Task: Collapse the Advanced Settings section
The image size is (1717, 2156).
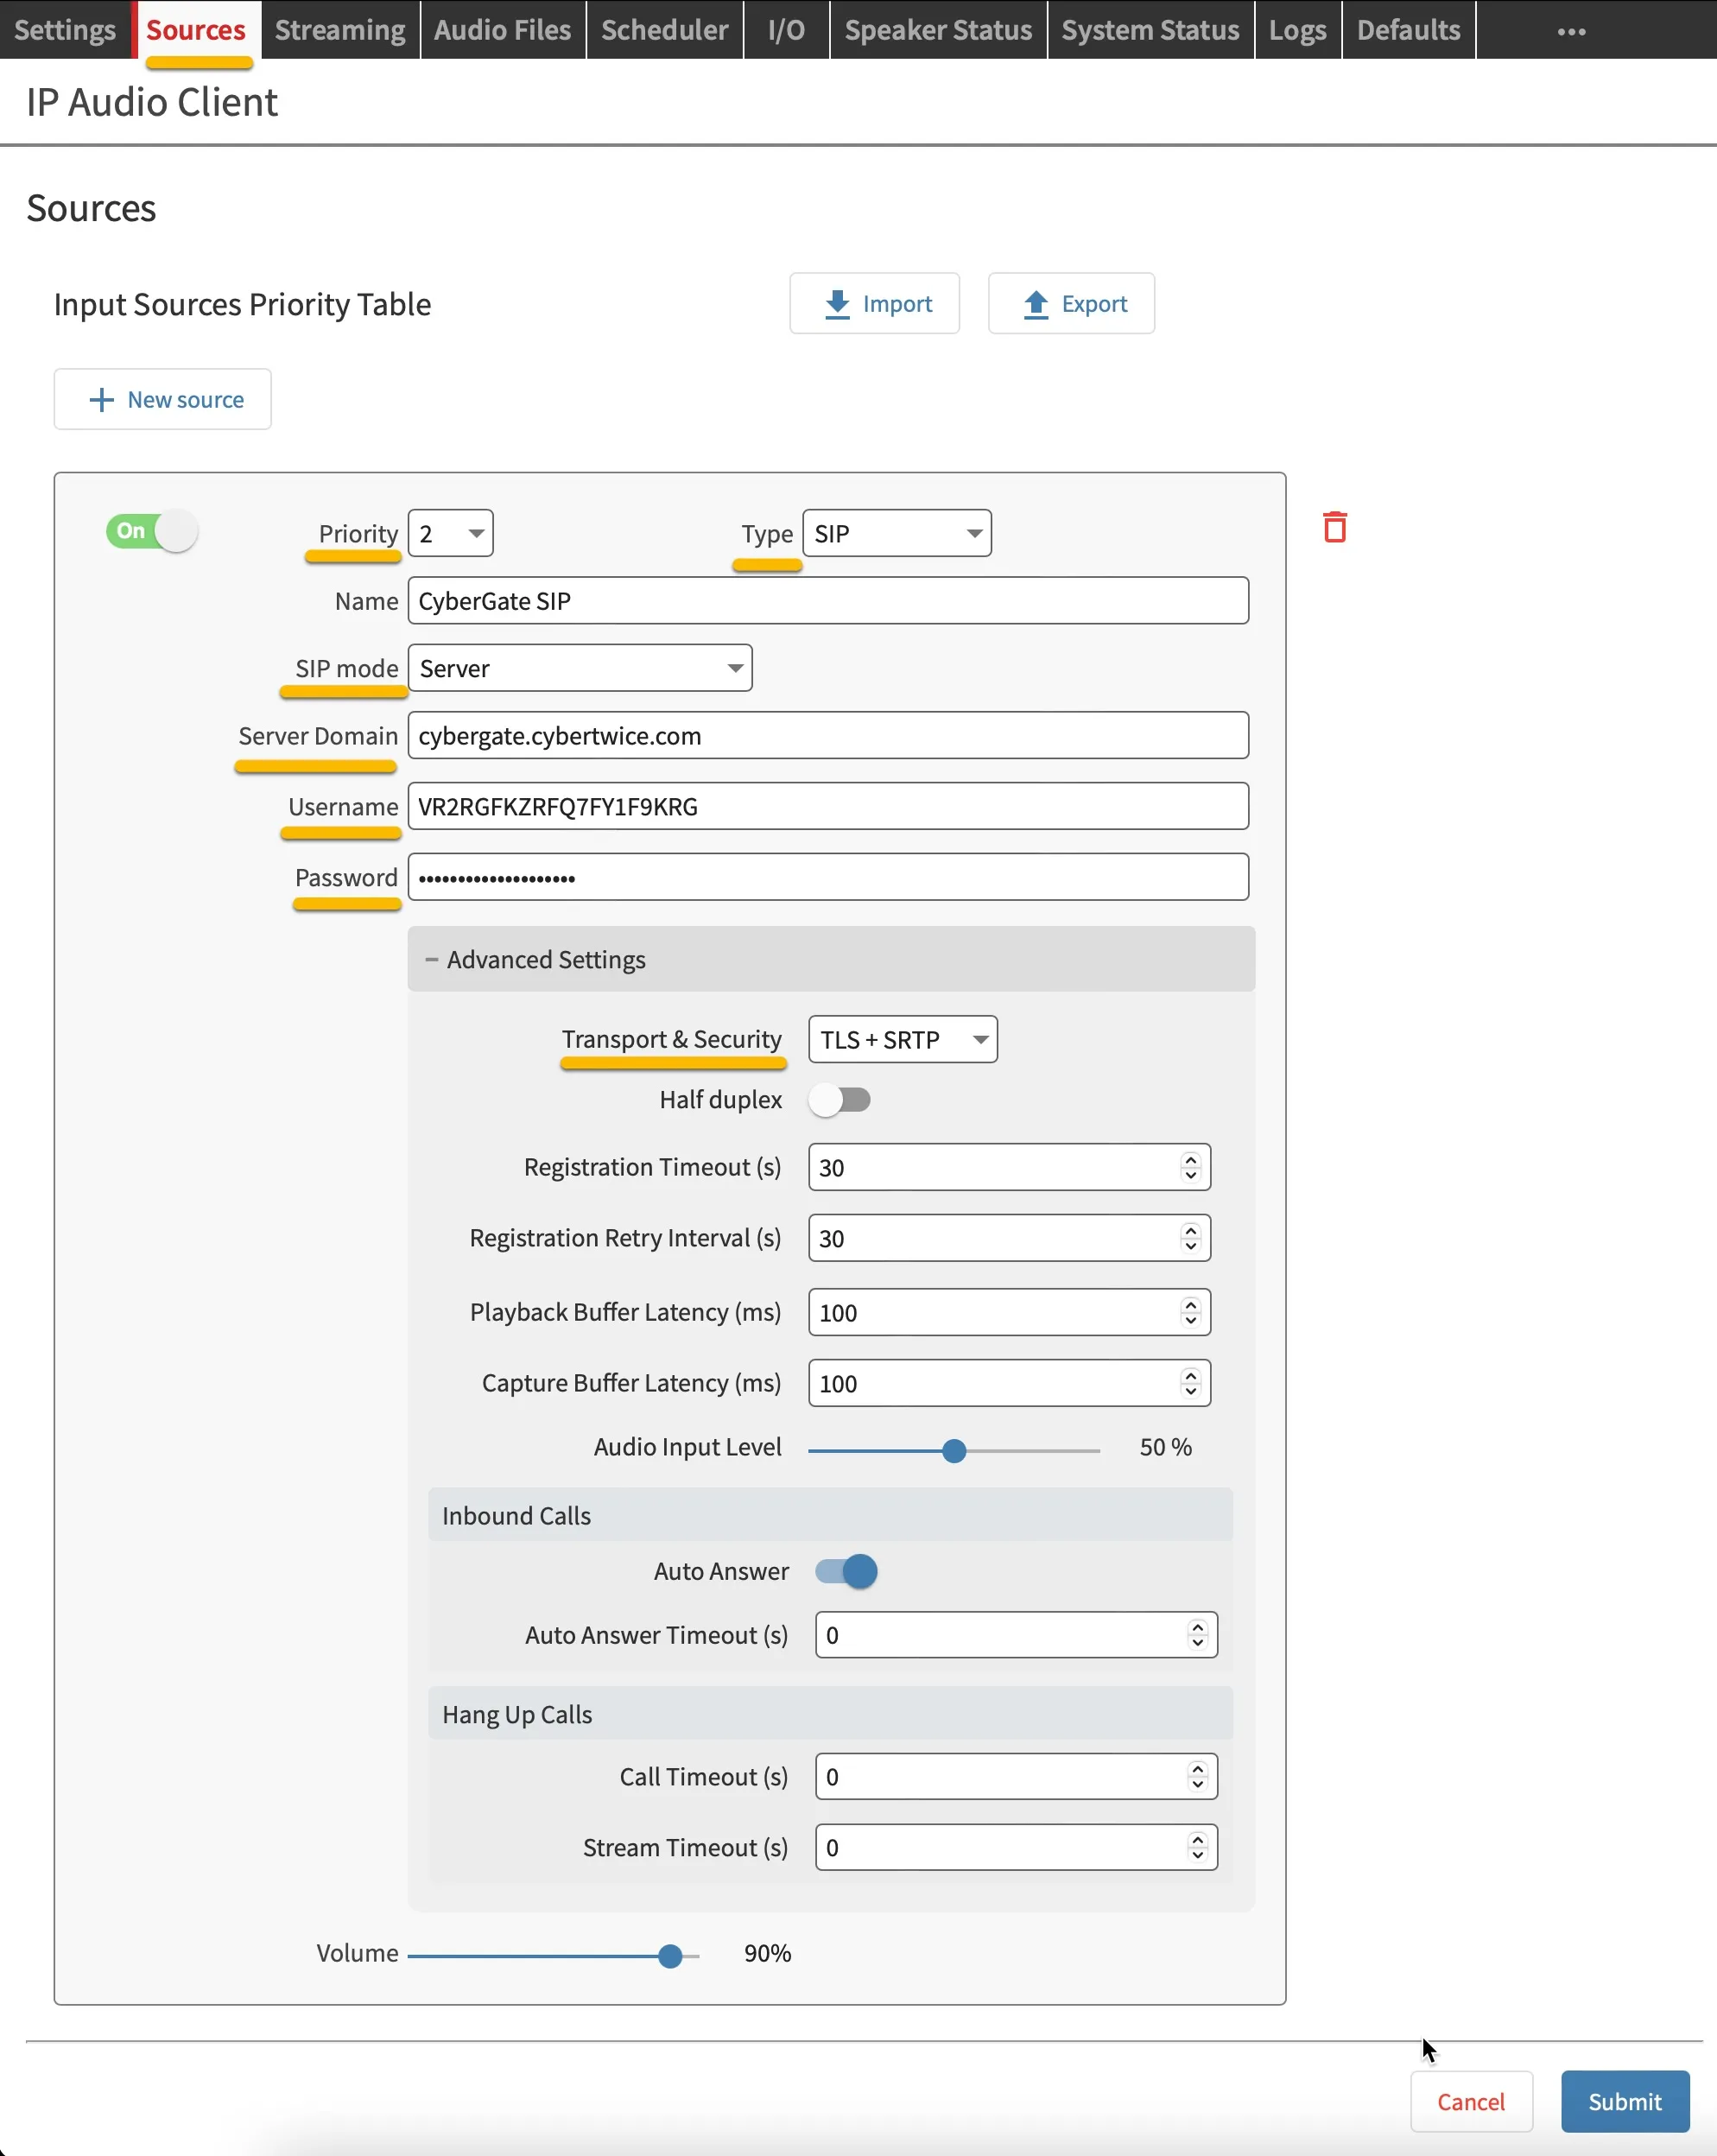Action: pos(831,959)
